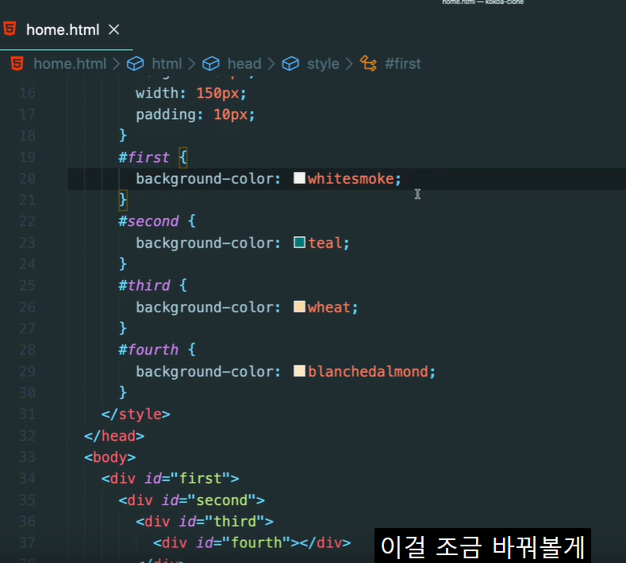Place the cursor on the #third selector
The height and width of the screenshot is (563, 626).
coord(144,285)
